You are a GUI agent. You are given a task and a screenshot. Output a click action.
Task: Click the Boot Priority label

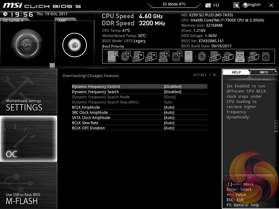click(x=113, y=46)
